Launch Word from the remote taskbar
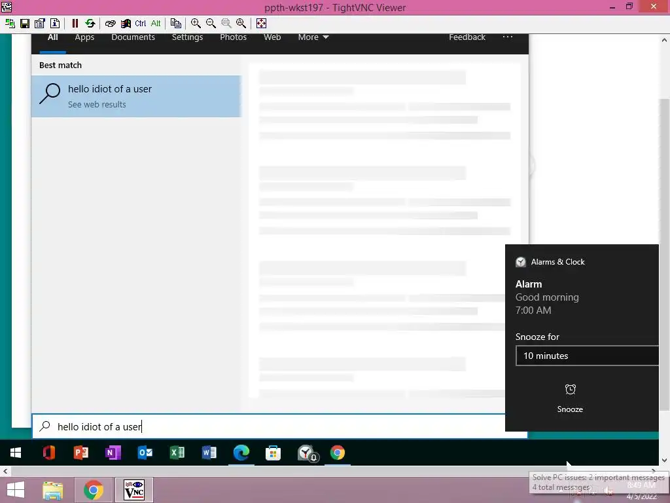 [x=209, y=453]
